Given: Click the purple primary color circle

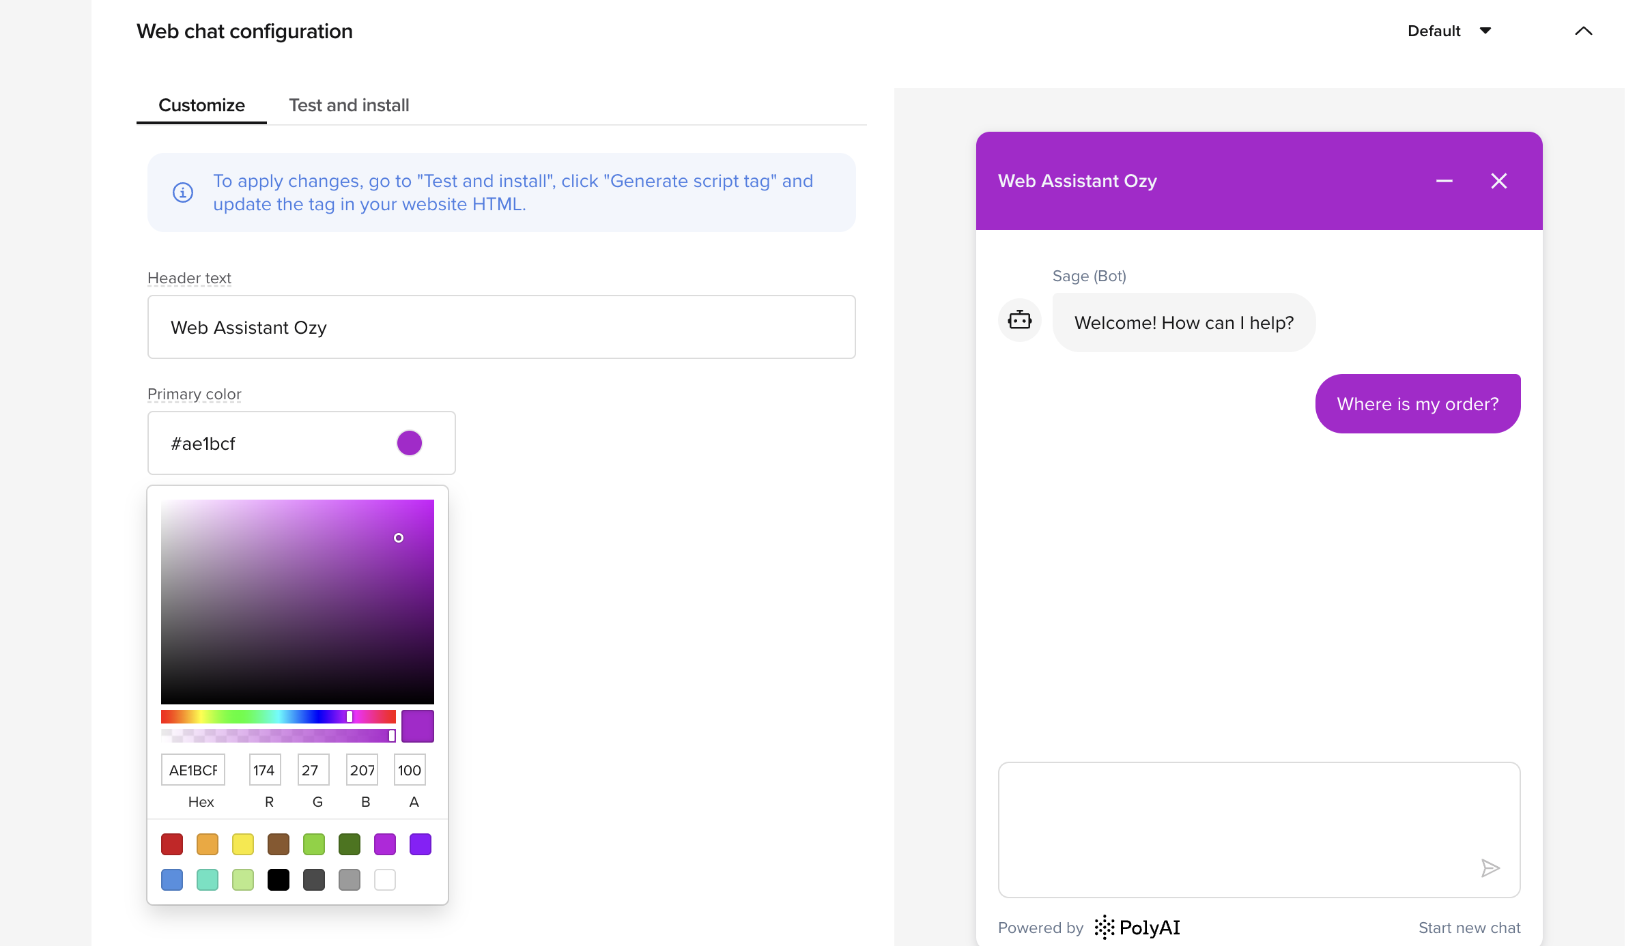Looking at the screenshot, I should coord(409,443).
